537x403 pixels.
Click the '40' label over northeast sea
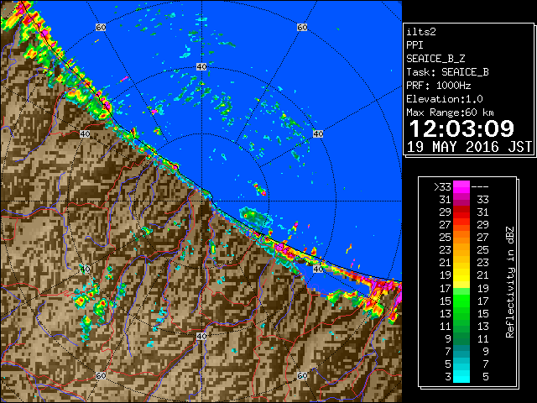click(318, 134)
